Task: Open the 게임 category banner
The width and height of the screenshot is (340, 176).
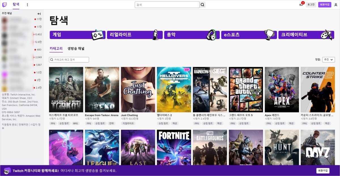Action: pyautogui.click(x=77, y=35)
